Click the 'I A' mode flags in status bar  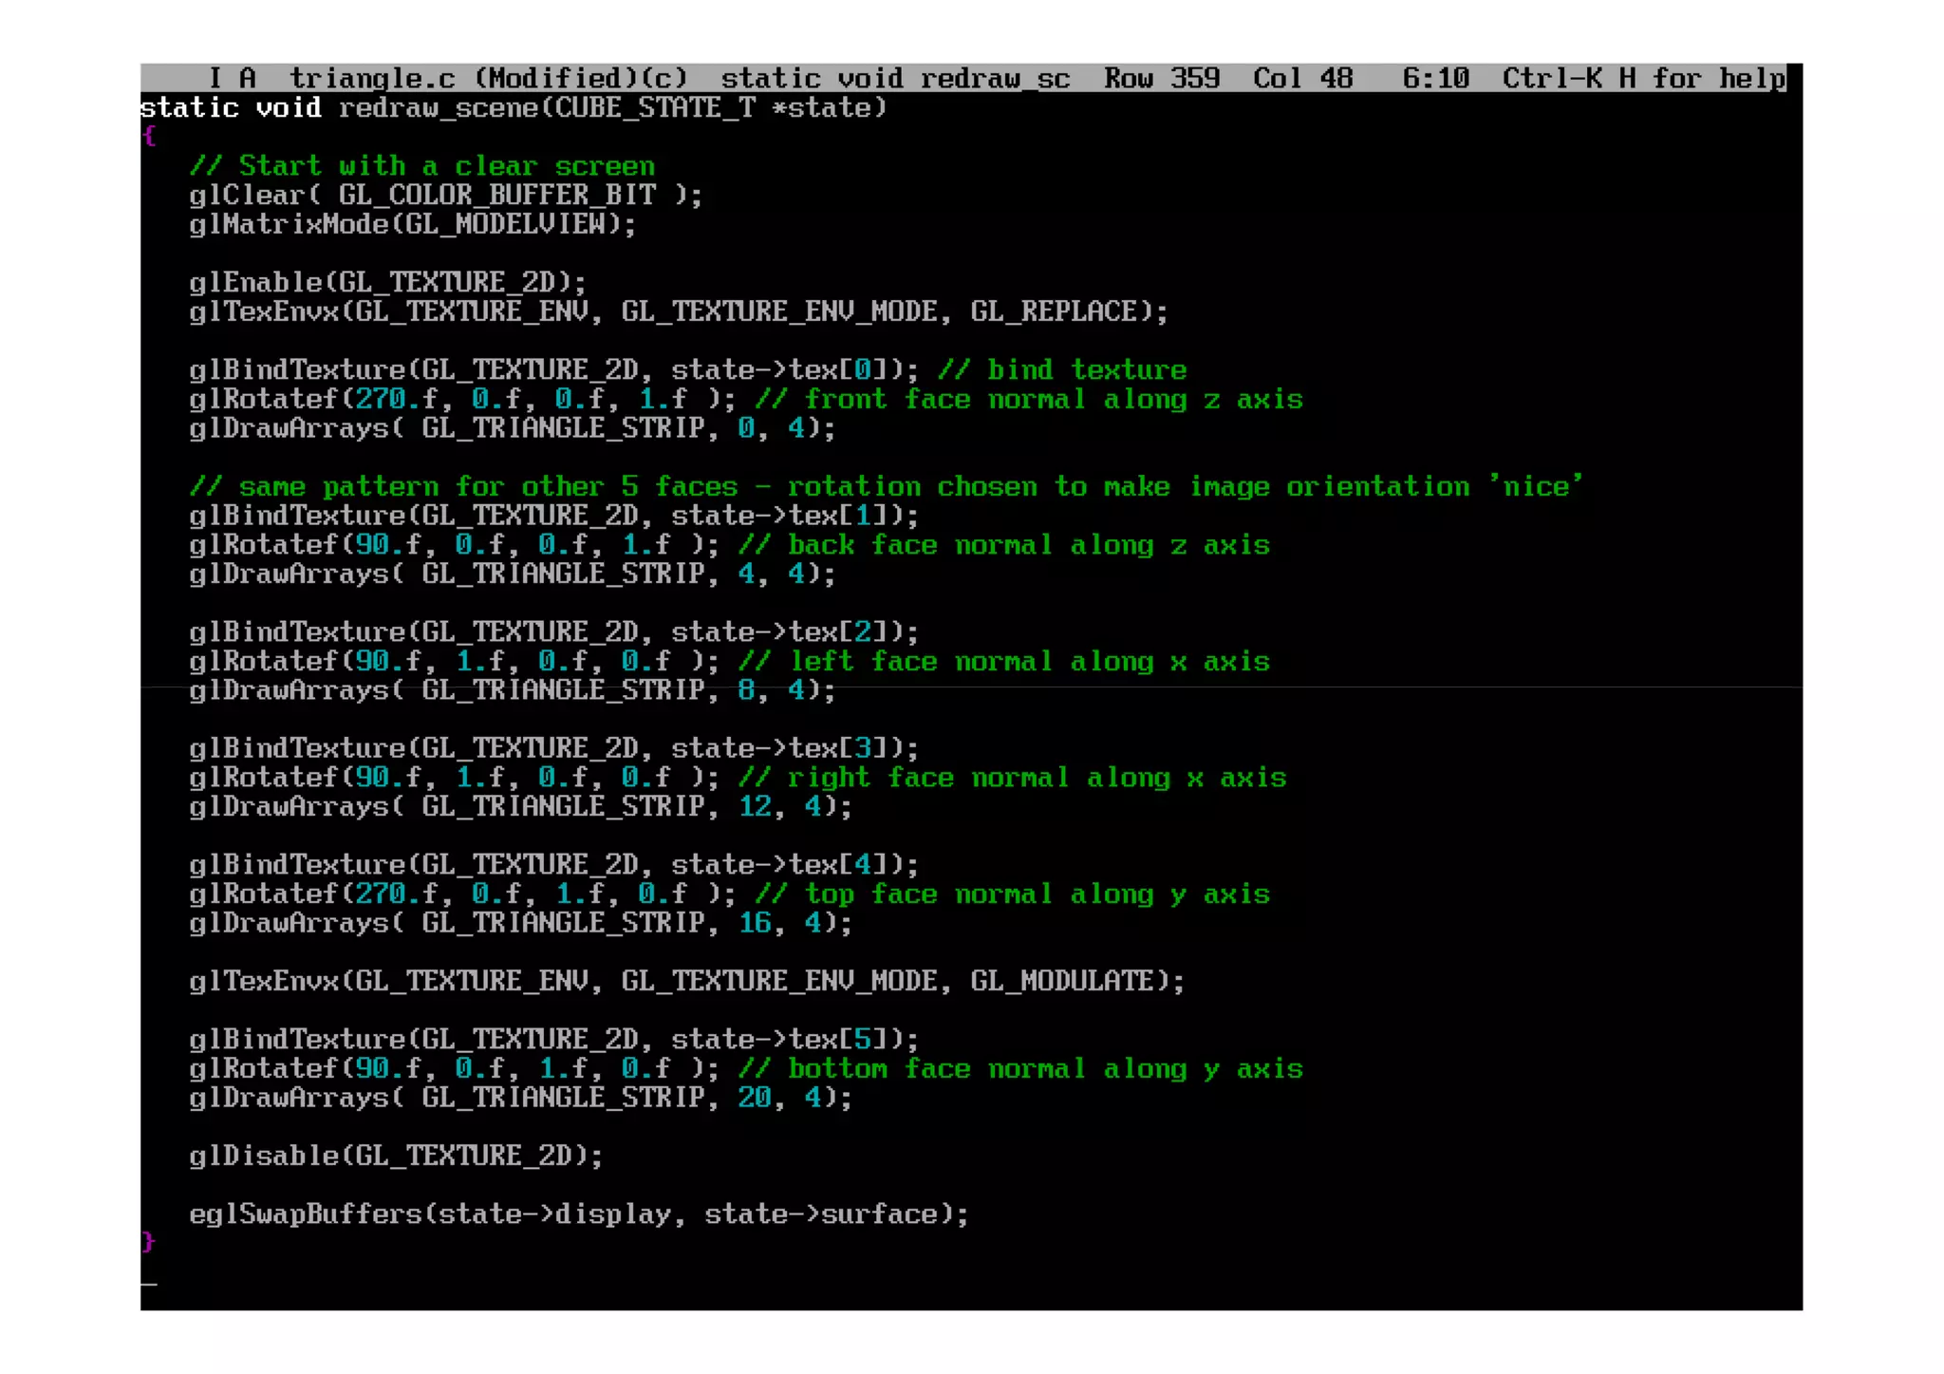pos(233,78)
